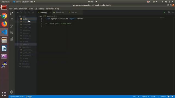Expand the templates folder
Image resolution: width=175 pixels, height=98 pixels.
26,24
